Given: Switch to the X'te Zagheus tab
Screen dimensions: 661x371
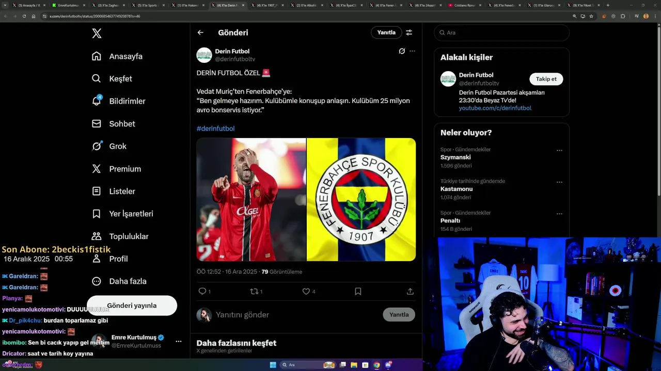Looking at the screenshot, I should (x=108, y=5).
